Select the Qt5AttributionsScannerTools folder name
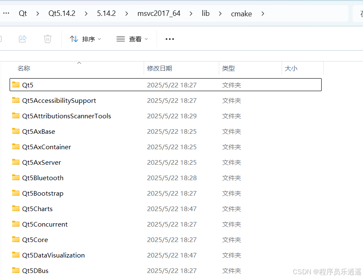The height and width of the screenshot is (278, 363). click(67, 116)
